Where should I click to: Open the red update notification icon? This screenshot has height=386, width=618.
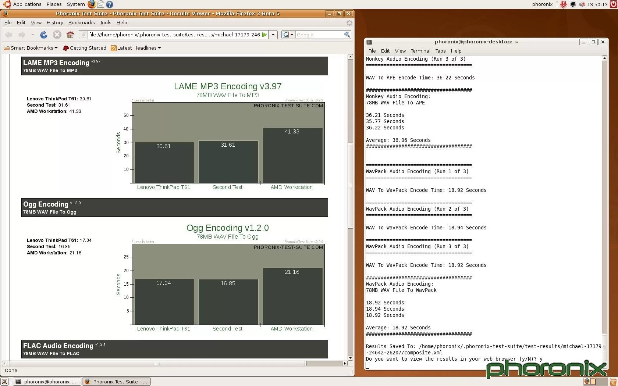563,4
